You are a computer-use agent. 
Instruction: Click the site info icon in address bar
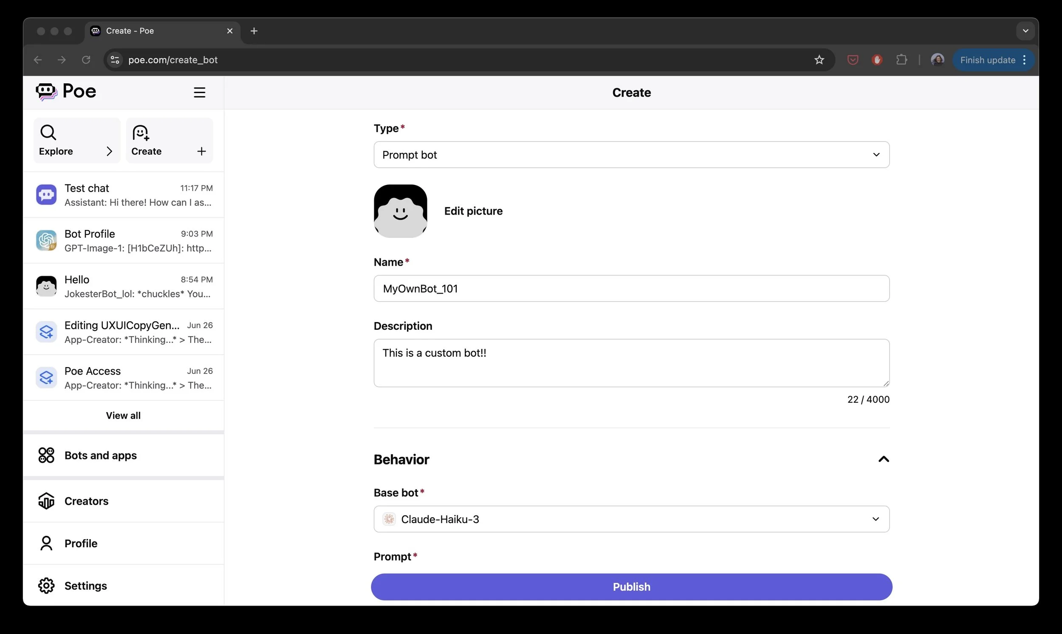pyautogui.click(x=115, y=60)
